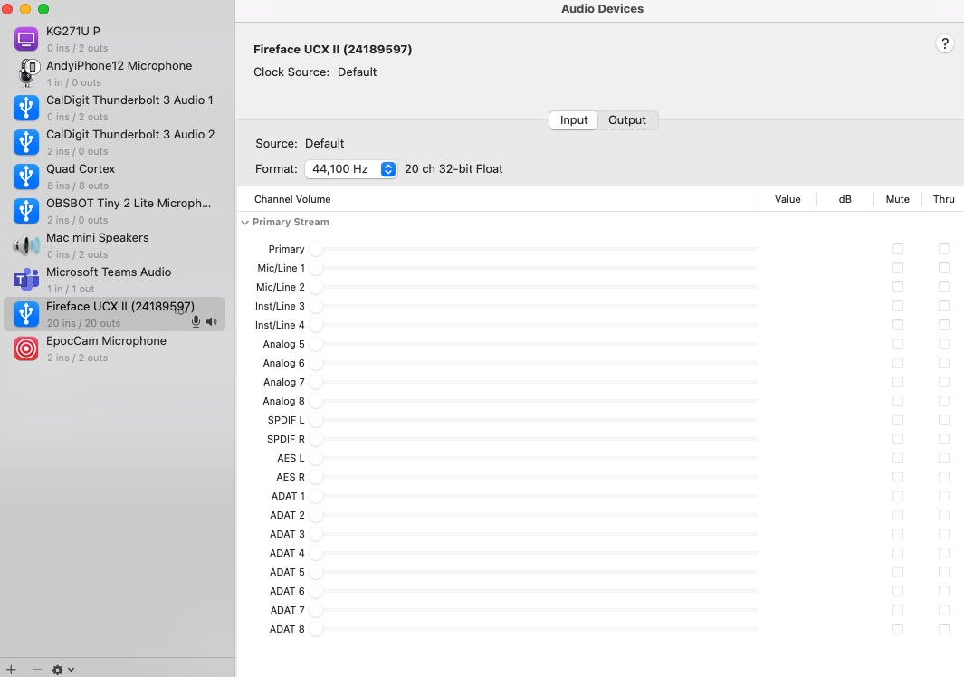Toggle Thru for ADAT 8
964x677 pixels.
[x=944, y=629]
